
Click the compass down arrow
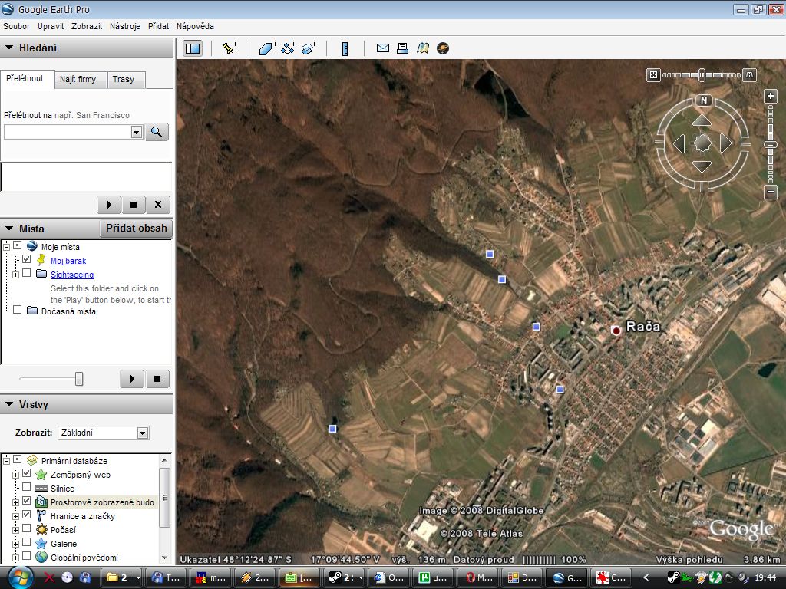point(702,166)
